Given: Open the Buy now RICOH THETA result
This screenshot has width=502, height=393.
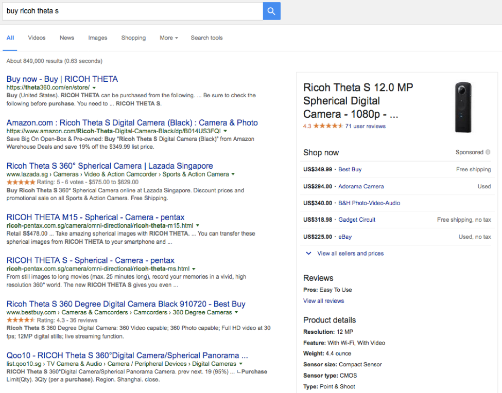Looking at the screenshot, I should (x=62, y=79).
